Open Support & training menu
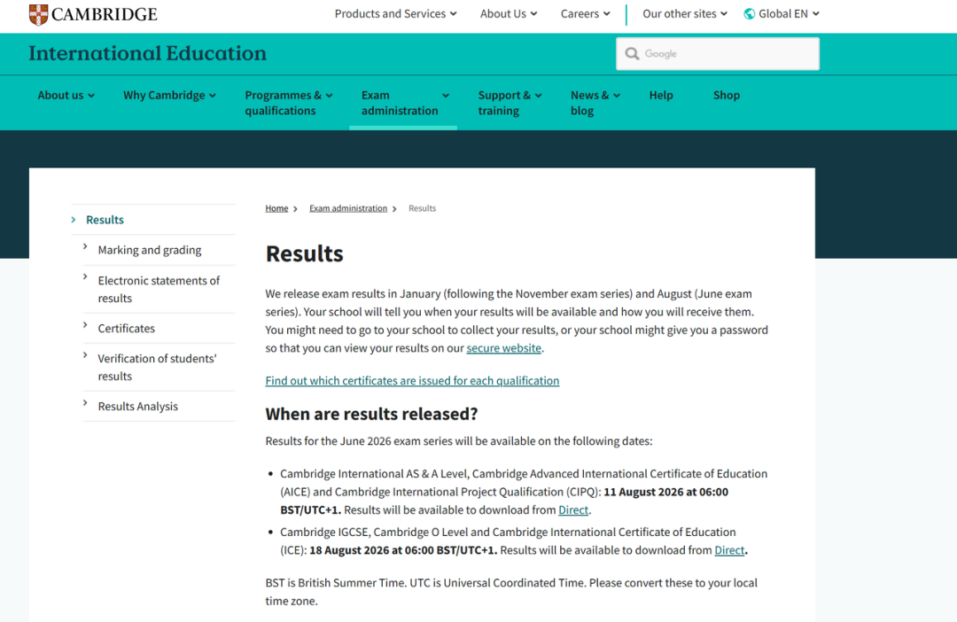Image resolution: width=957 pixels, height=622 pixels. (510, 103)
